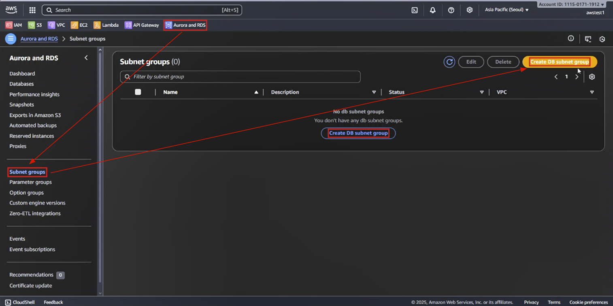
Task: Open the Asia Pacific (Seoul) region dropdown
Action: coord(507,10)
